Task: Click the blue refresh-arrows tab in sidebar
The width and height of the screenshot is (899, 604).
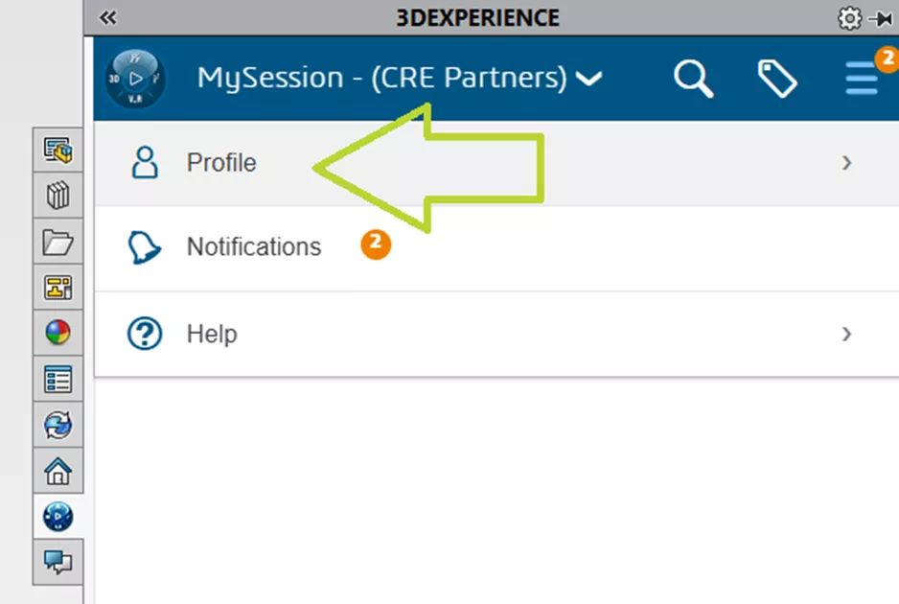Action: pyautogui.click(x=58, y=425)
